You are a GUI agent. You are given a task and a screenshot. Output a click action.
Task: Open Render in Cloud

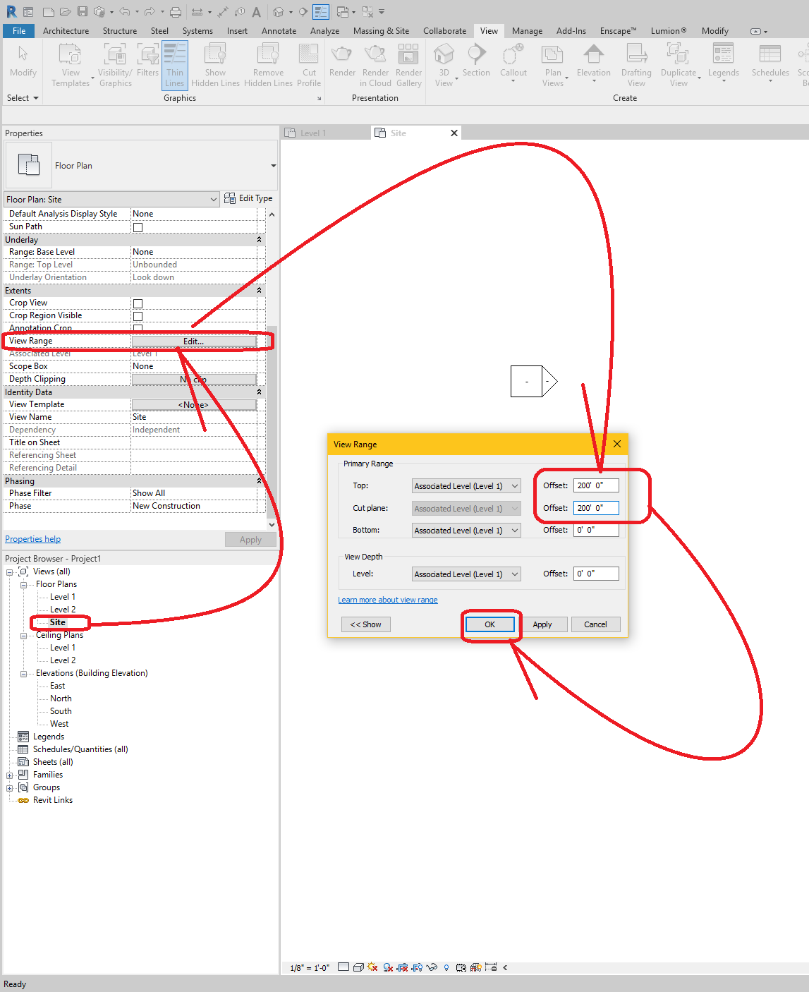tap(375, 64)
